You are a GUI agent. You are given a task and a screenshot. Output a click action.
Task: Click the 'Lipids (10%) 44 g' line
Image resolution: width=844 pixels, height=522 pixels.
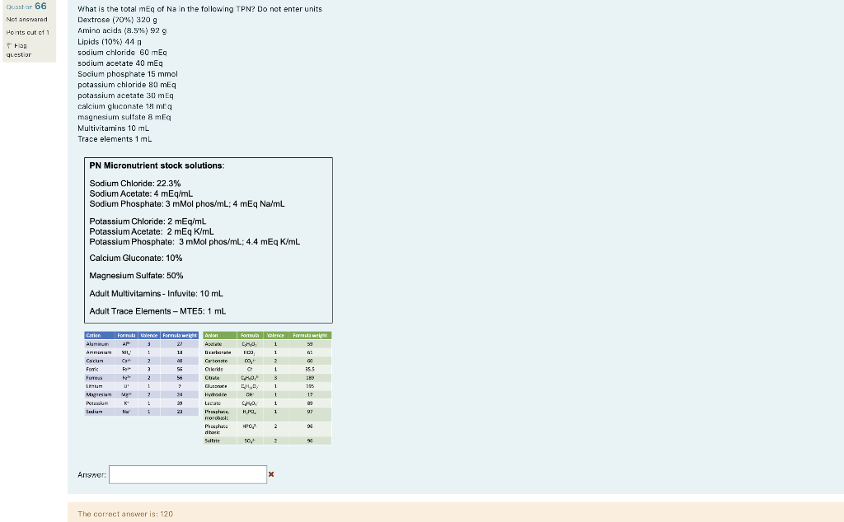click(110, 41)
